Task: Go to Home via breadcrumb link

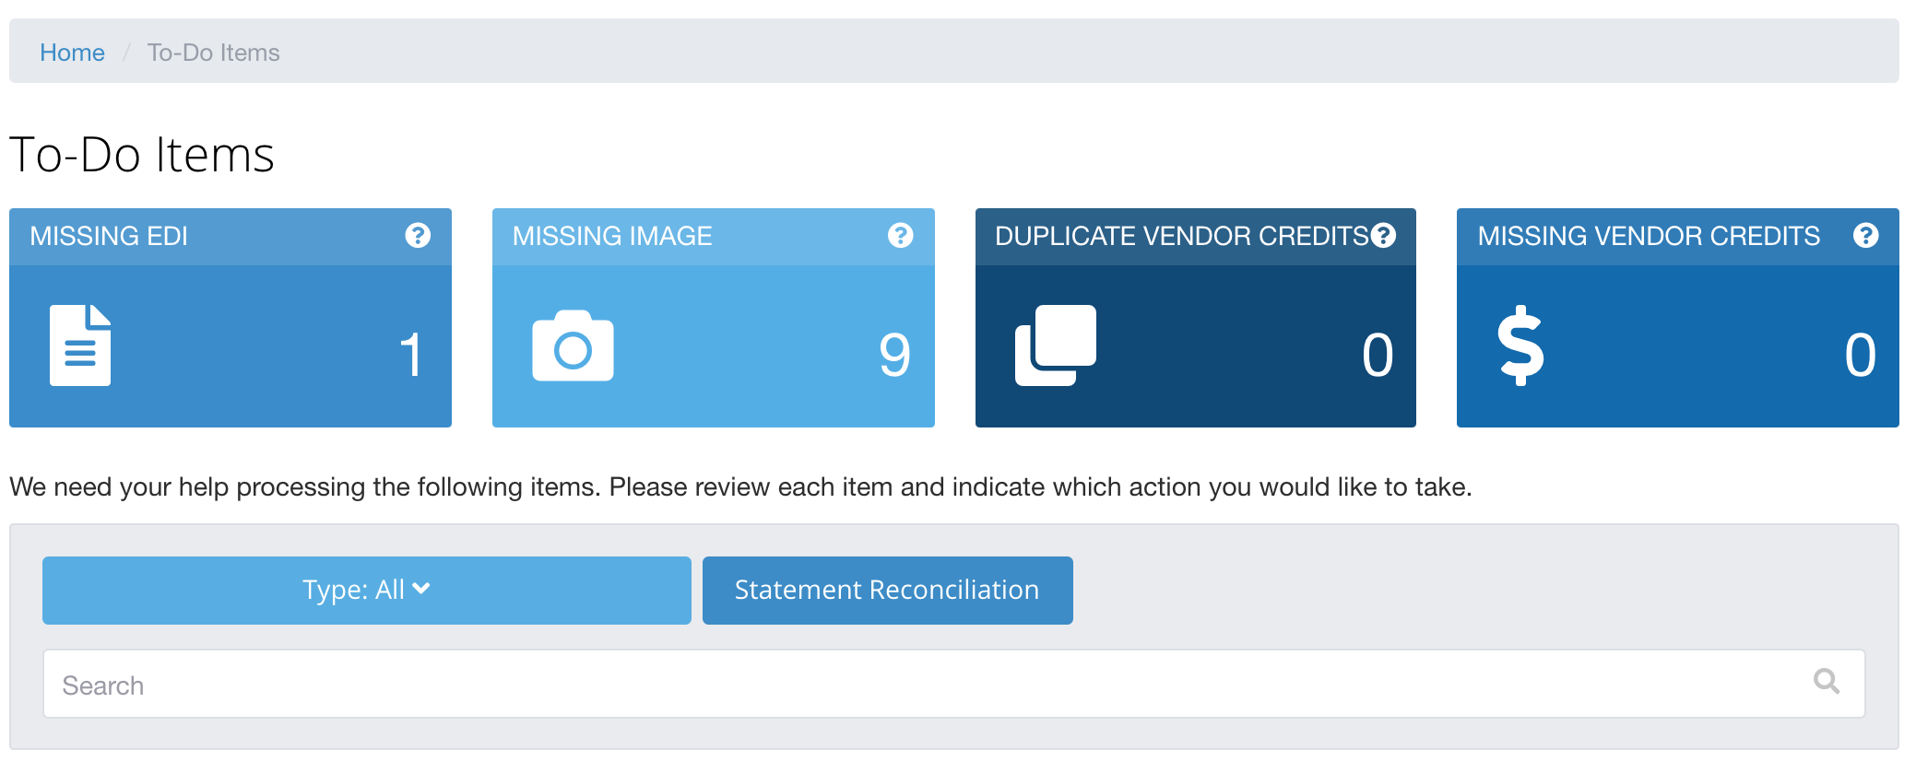Action: click(x=72, y=53)
